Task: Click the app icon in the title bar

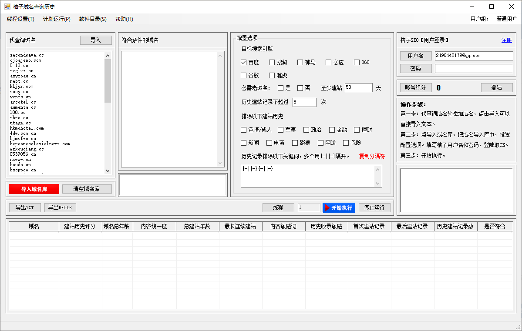Action: coord(7,7)
